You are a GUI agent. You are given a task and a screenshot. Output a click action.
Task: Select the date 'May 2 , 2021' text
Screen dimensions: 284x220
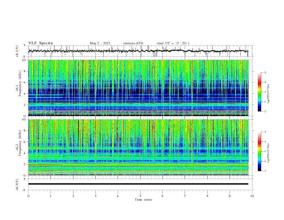[100, 43]
